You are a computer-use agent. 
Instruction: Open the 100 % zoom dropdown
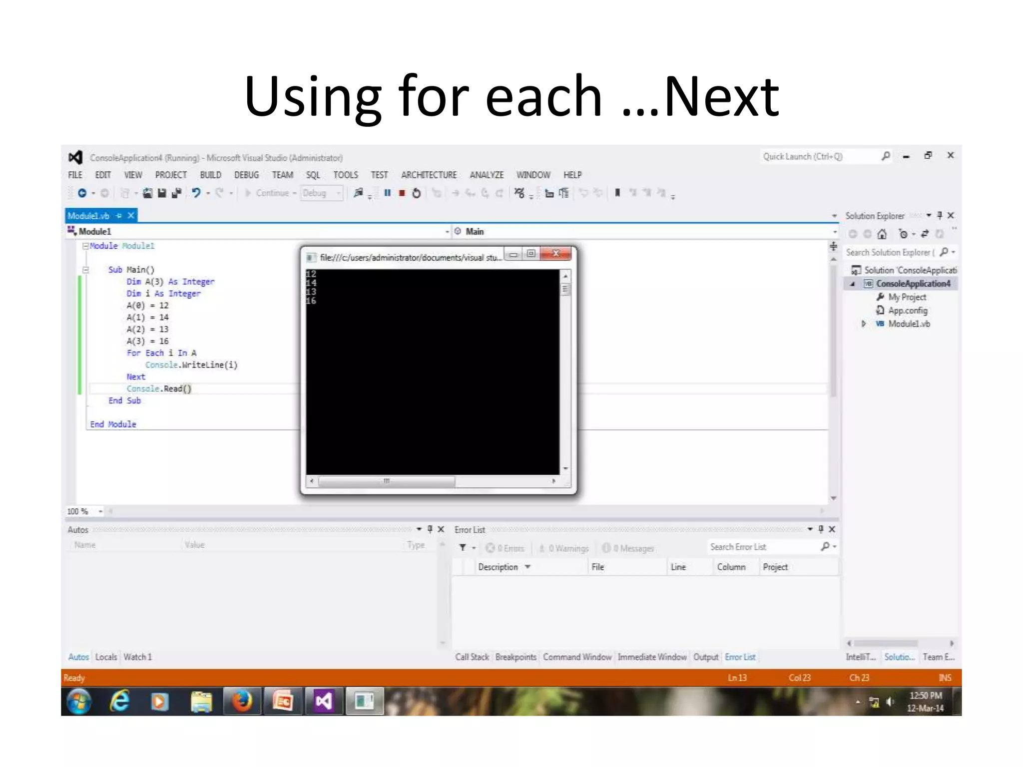(x=100, y=511)
